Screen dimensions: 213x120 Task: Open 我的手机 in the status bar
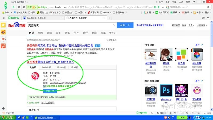point(142,113)
